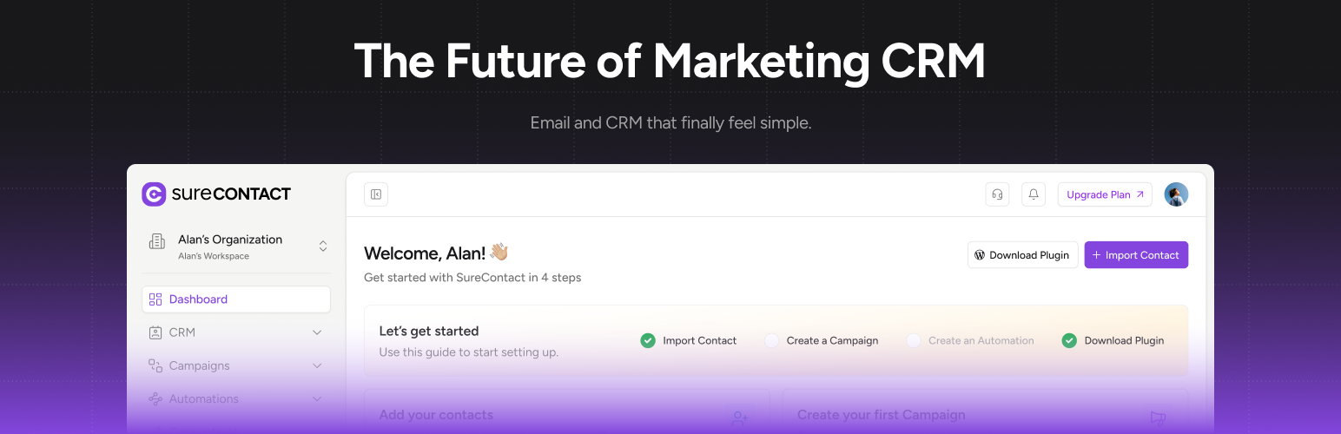Click the purple Import Contact button
1341x434 pixels.
pyautogui.click(x=1136, y=255)
